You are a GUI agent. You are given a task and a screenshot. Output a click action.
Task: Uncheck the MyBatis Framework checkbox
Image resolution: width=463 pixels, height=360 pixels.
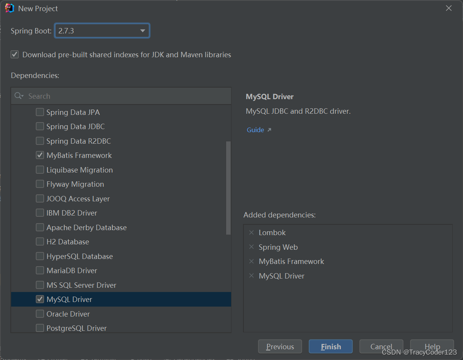coord(40,155)
